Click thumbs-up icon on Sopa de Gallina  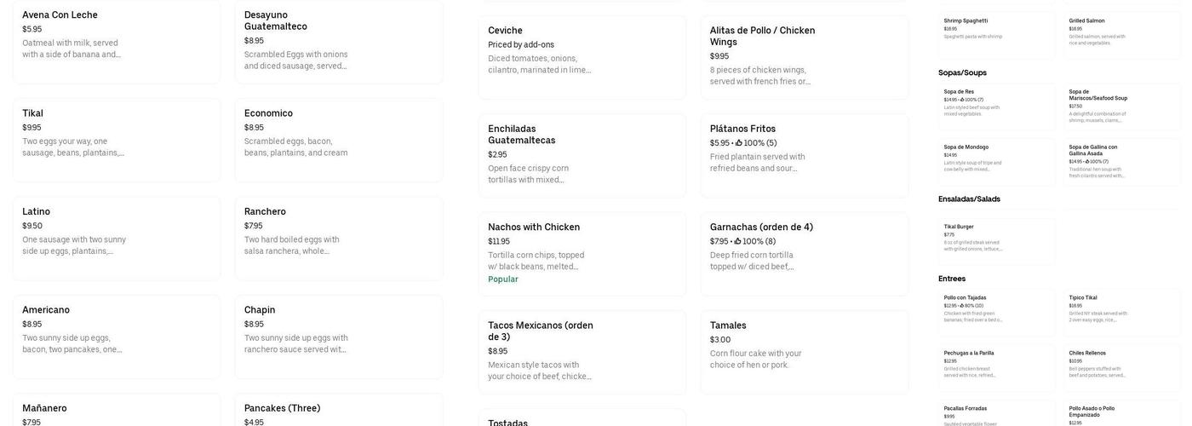coord(1087,162)
